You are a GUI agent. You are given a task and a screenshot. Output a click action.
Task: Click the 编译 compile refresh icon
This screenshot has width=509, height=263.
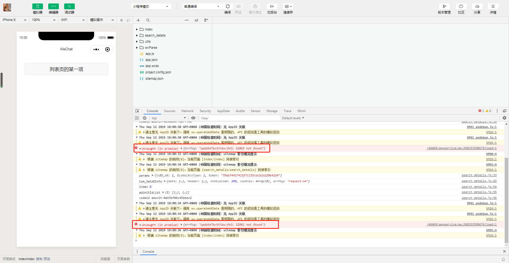point(228,6)
